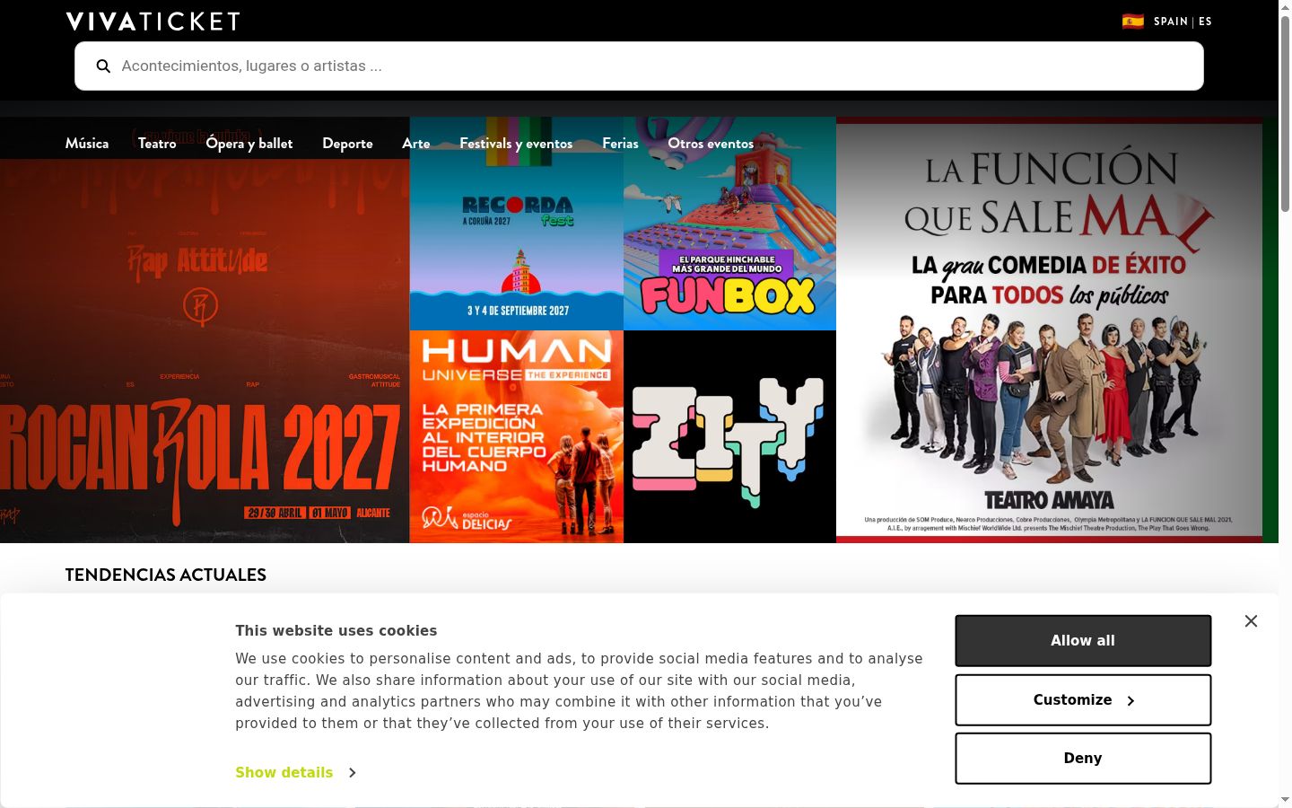
Task: Click the Allow all cookies button
Action: [x=1083, y=641]
